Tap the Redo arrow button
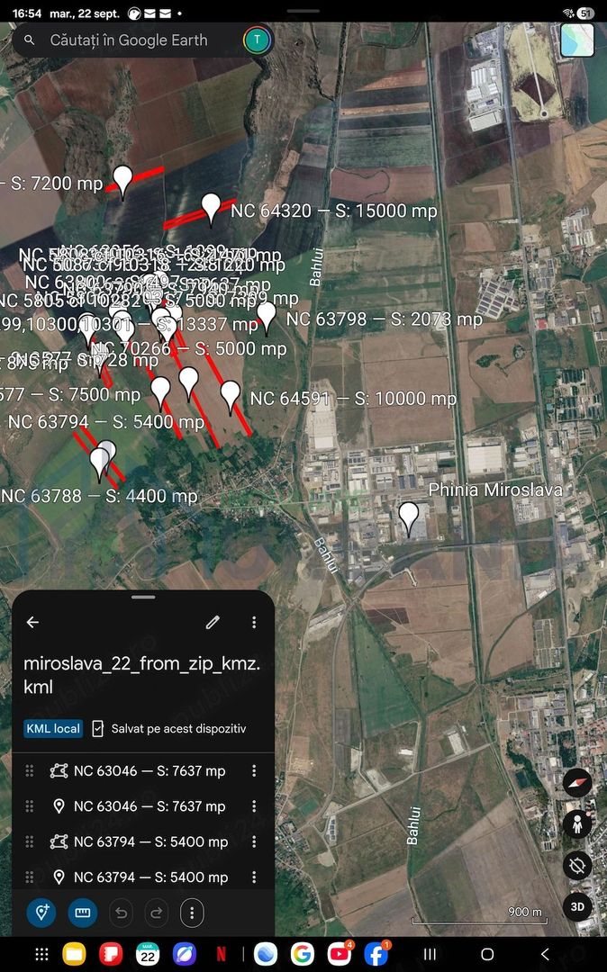Viewport: 607px width, 972px height. [x=156, y=913]
